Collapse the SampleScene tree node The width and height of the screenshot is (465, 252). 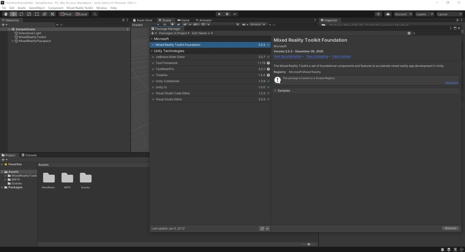10,29
